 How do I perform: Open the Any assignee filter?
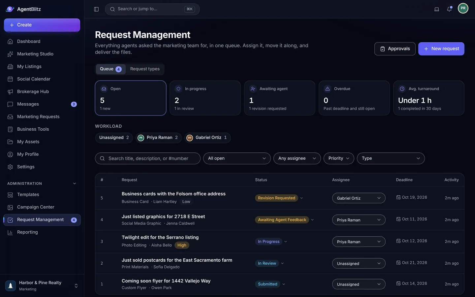click(x=297, y=158)
